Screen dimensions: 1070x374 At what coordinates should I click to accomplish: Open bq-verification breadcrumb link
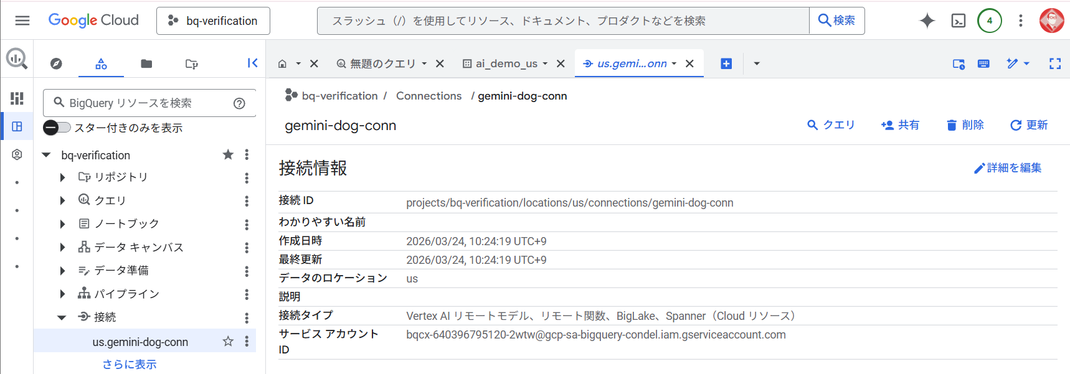(x=339, y=96)
